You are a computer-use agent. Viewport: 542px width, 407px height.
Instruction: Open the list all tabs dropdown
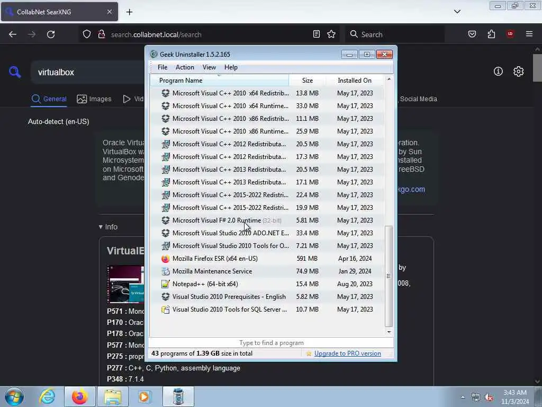[x=457, y=12]
